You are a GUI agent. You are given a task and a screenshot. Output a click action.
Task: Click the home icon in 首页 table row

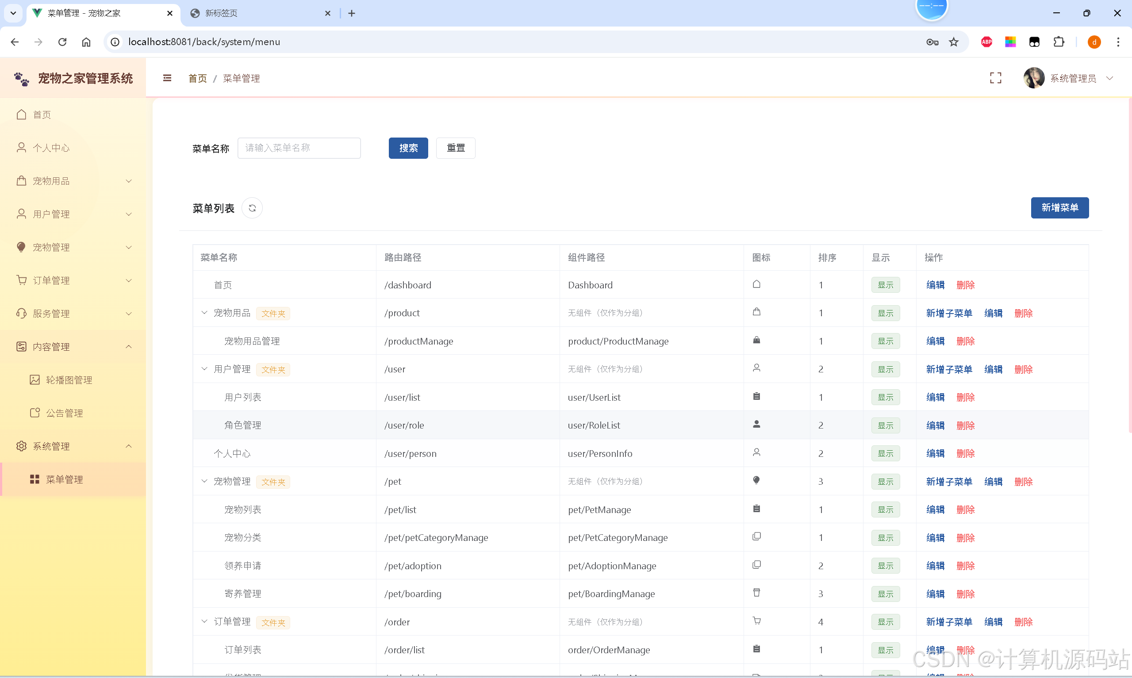pos(756,284)
